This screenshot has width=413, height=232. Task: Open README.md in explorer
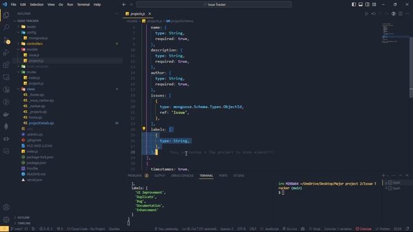36,174
